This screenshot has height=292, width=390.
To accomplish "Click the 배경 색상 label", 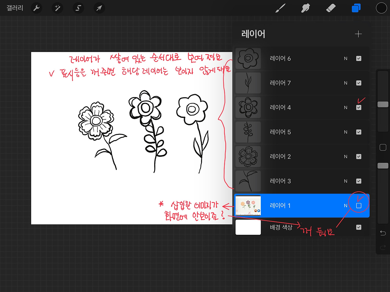I will pyautogui.click(x=281, y=227).
